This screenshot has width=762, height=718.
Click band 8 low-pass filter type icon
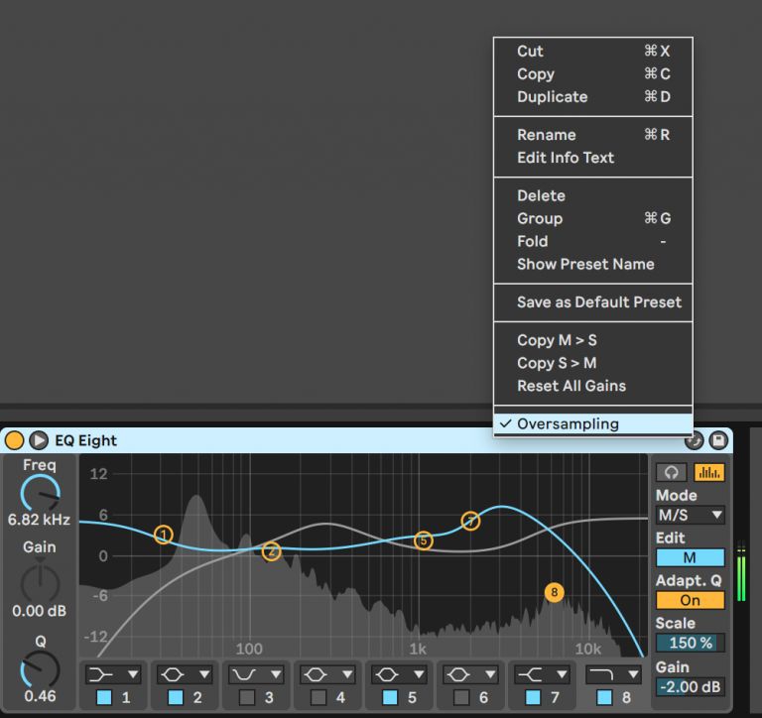(600, 674)
